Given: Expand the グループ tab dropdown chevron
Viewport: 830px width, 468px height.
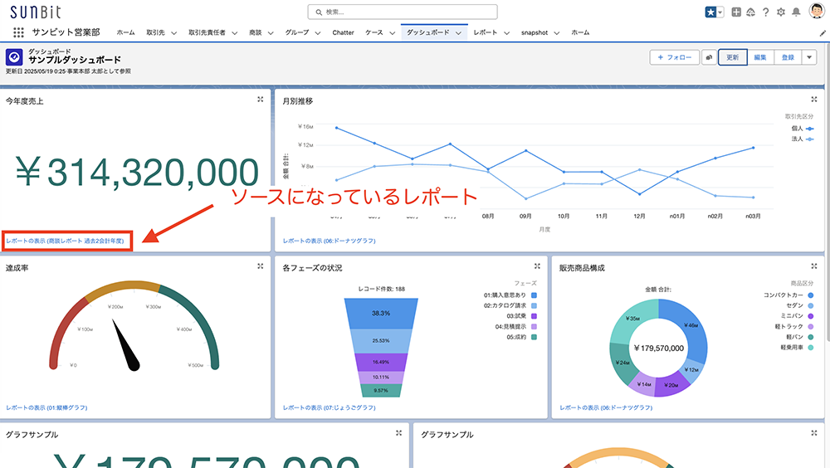Looking at the screenshot, I should point(318,33).
